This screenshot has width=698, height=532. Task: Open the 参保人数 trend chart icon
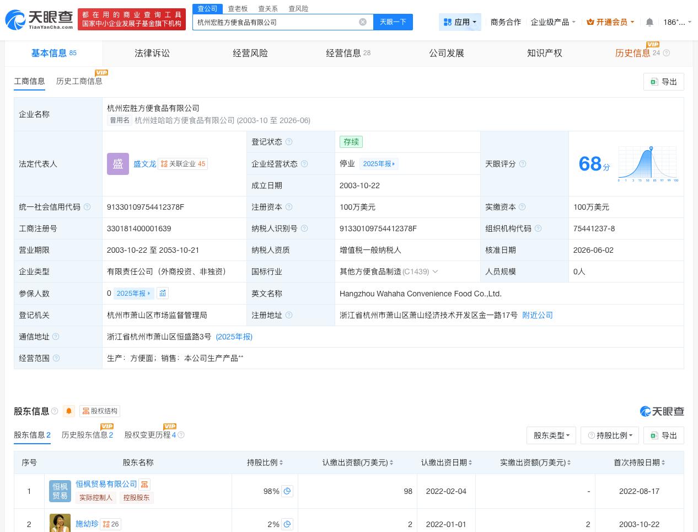[x=163, y=293]
